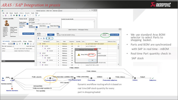Click the purple Save icon in main toolbar

(x=6, y=16)
